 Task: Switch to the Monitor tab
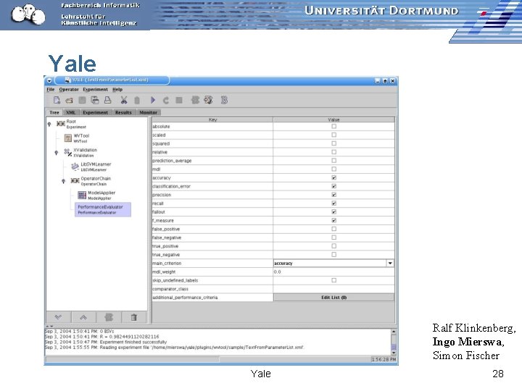[148, 112]
